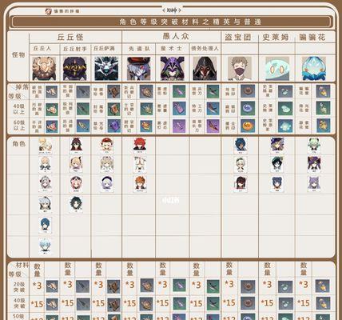
Task: Click the light-blue-haired avatar at column bottom
Action: (x=45, y=246)
